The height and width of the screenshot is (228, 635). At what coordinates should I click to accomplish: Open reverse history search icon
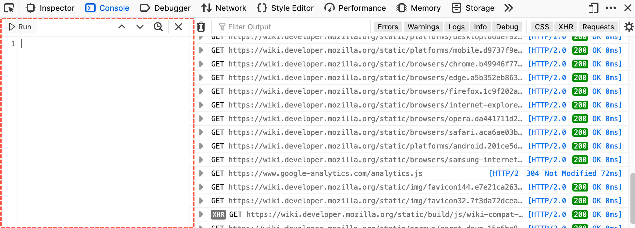pos(158,27)
